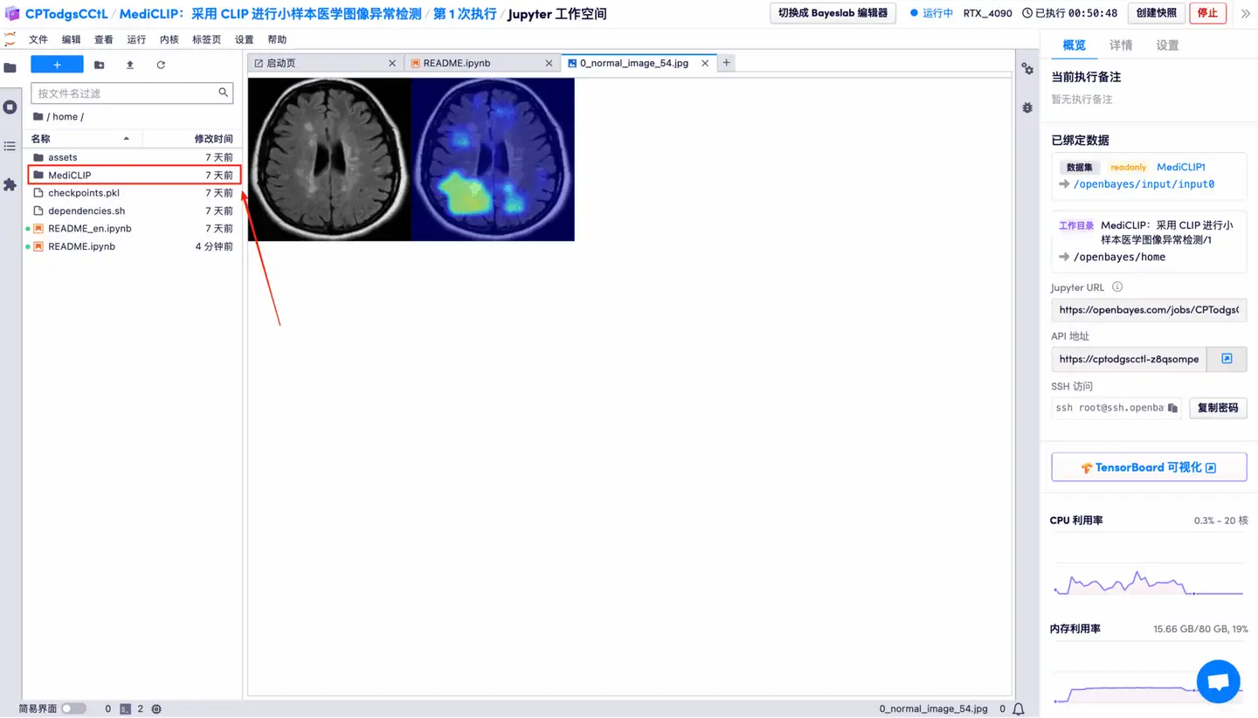Open the MediCLIP folder
Screen dimensions: 1258x718
[x=133, y=175]
